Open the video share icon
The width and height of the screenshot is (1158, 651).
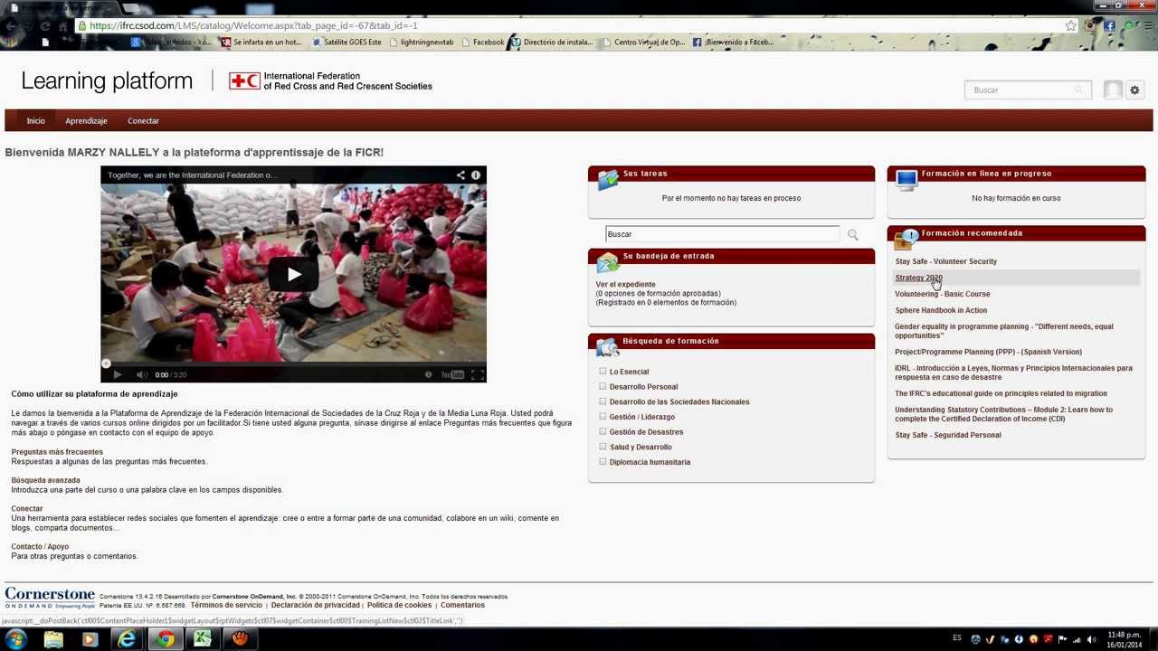click(x=460, y=175)
